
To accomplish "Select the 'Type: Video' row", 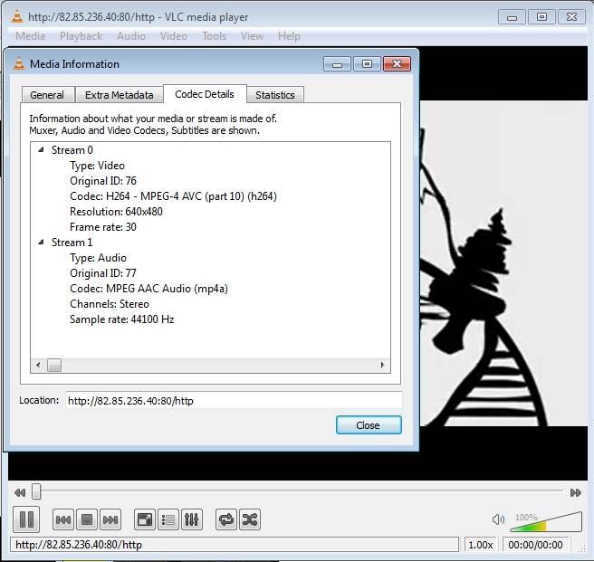I will [x=97, y=166].
